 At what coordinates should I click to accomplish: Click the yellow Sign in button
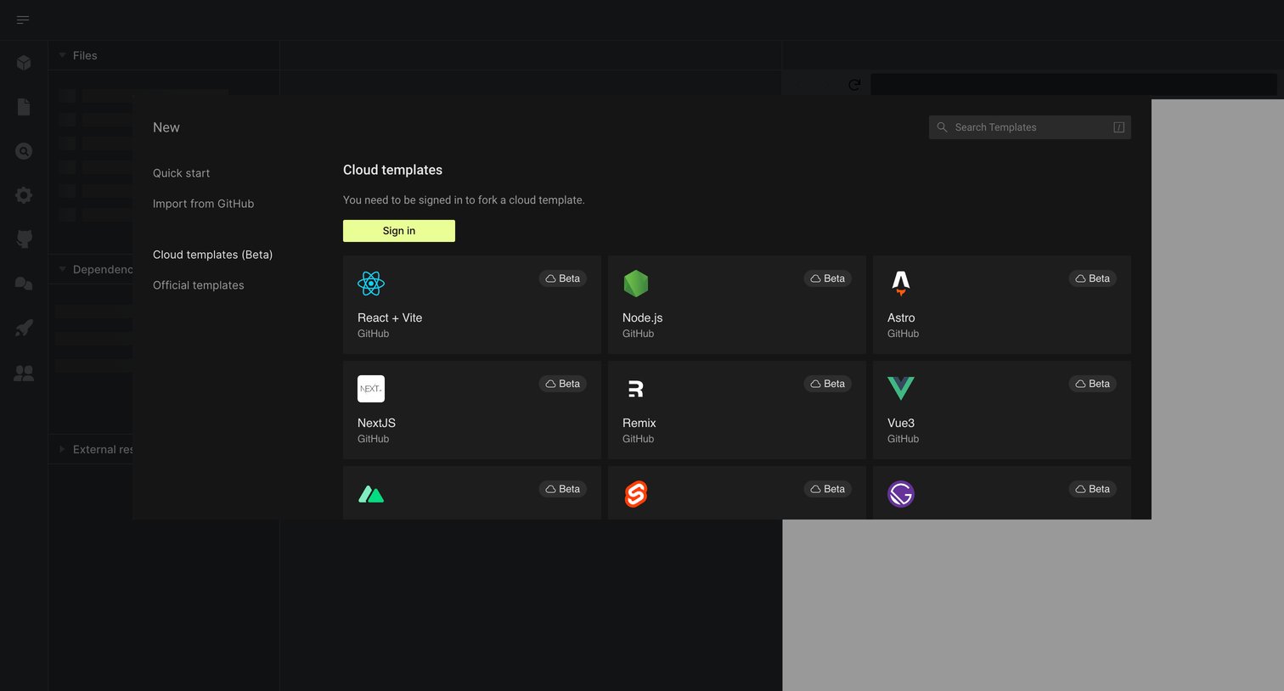399,231
